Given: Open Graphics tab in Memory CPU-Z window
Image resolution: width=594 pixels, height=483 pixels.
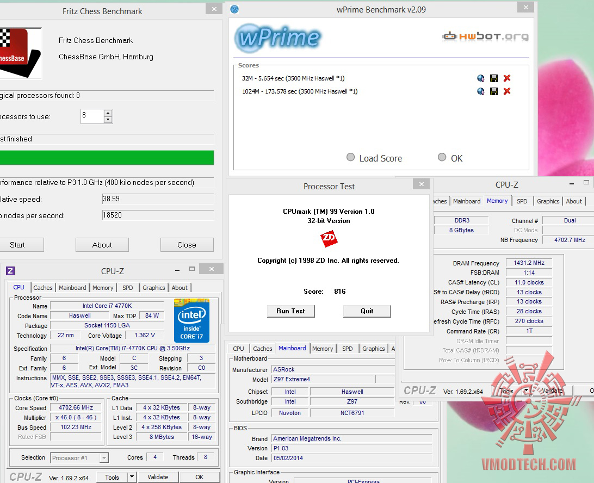Looking at the screenshot, I should (x=548, y=201).
